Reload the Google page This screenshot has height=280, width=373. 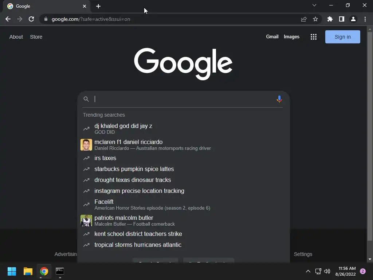coord(31,19)
